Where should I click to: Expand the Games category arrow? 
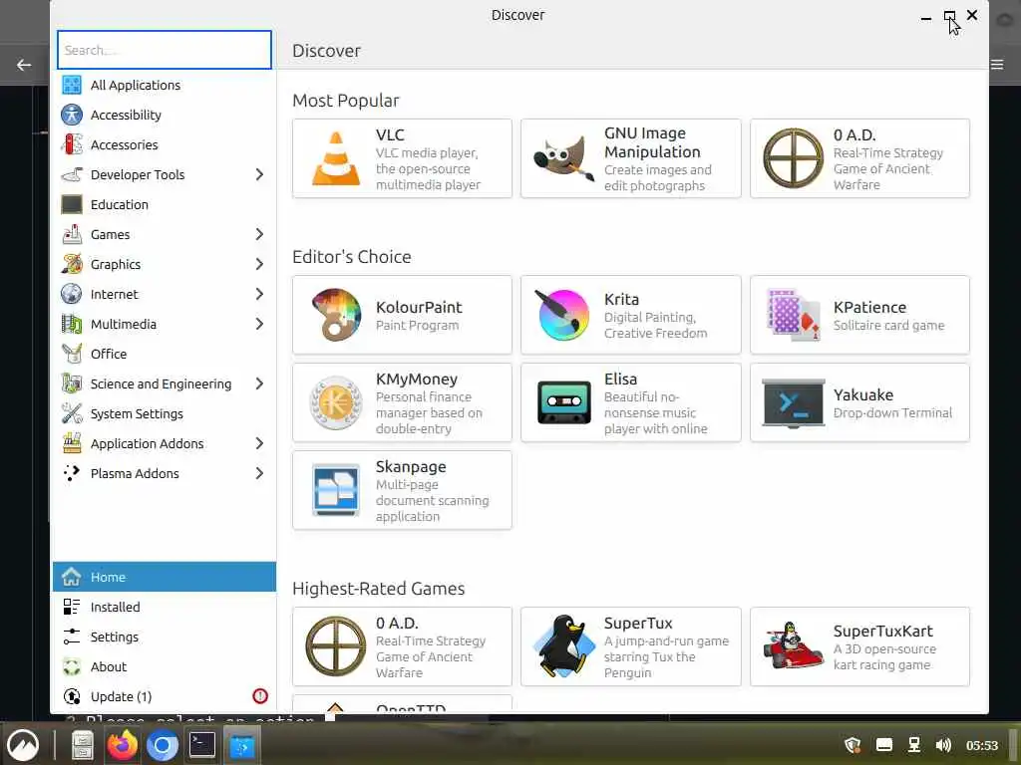point(259,234)
